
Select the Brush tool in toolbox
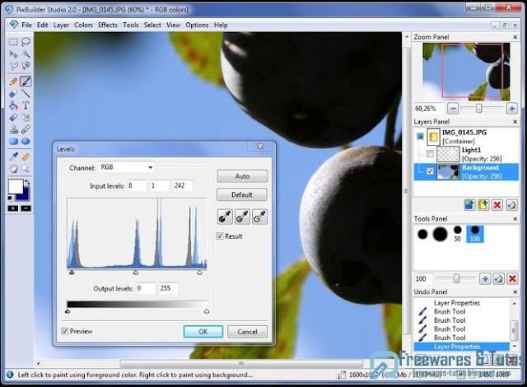click(26, 82)
